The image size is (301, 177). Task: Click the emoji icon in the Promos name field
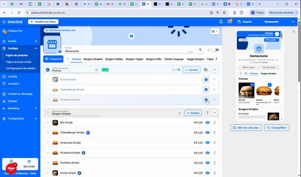click(97, 70)
